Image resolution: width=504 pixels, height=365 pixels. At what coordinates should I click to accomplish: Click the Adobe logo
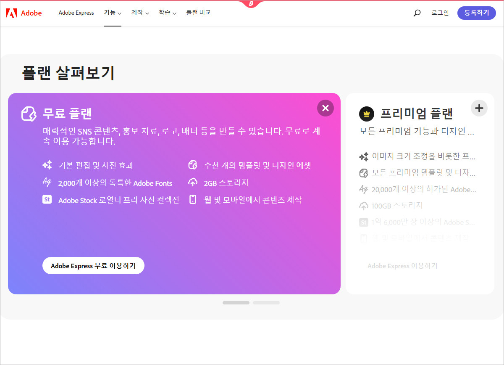point(24,13)
